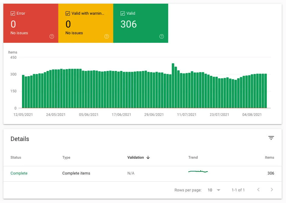This screenshot has width=286, height=203.
Task: Open the Rows per page dropdown
Action: 214,190
